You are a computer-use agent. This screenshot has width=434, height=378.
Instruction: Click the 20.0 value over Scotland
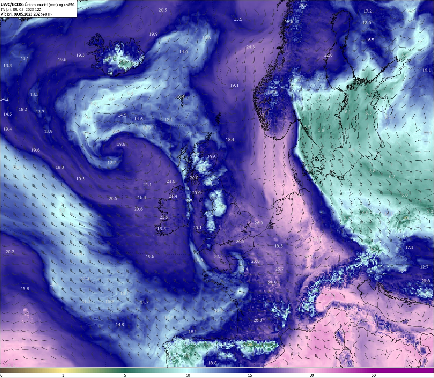pyautogui.click(x=194, y=178)
